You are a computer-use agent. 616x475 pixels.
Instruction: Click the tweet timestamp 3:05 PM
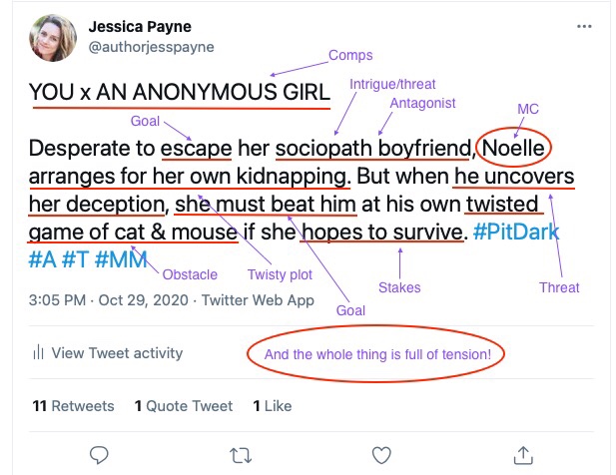point(60,300)
